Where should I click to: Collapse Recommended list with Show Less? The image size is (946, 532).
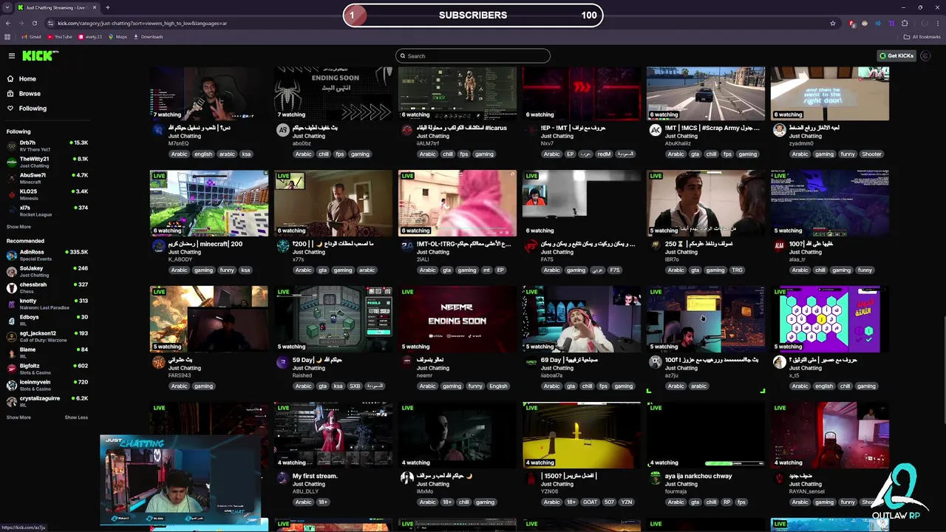pos(76,417)
